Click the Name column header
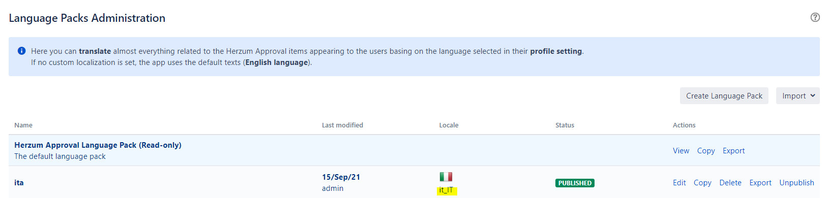 point(23,125)
